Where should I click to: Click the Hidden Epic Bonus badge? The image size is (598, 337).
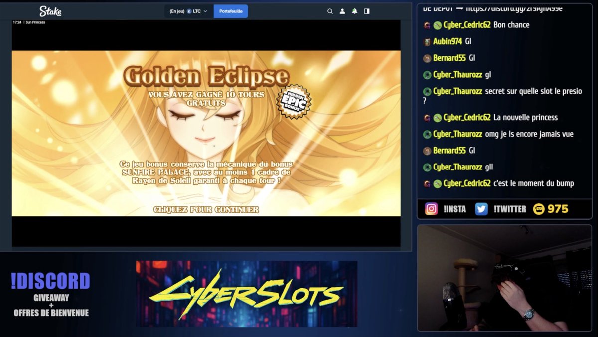click(x=294, y=101)
